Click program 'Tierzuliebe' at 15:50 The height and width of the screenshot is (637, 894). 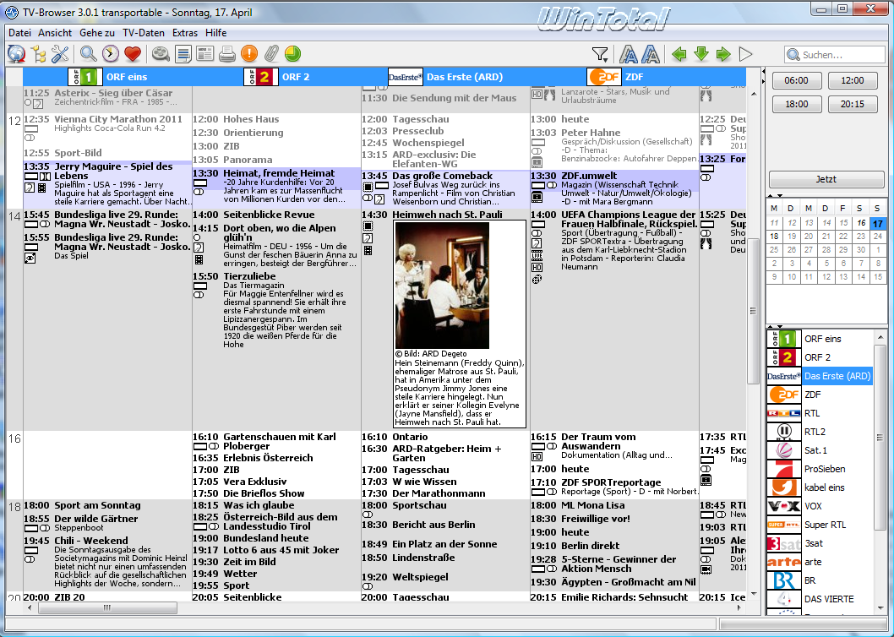[276, 310]
